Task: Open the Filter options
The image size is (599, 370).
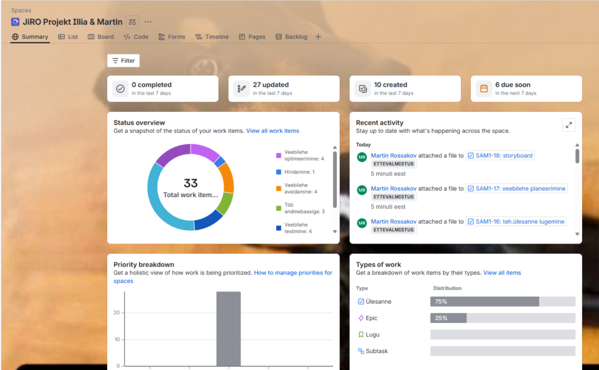Action: point(123,61)
